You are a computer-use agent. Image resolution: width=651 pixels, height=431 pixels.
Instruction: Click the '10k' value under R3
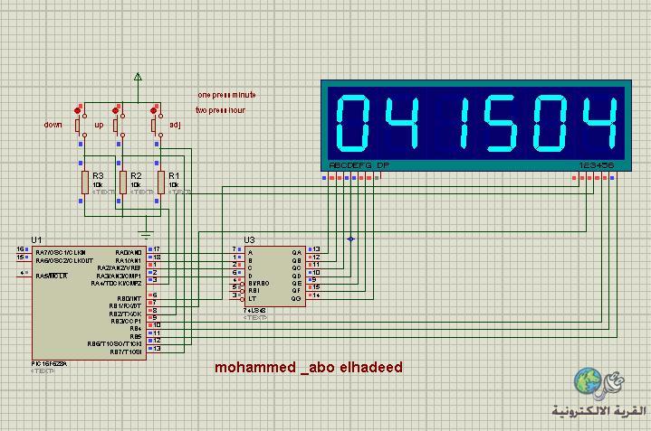click(x=97, y=185)
